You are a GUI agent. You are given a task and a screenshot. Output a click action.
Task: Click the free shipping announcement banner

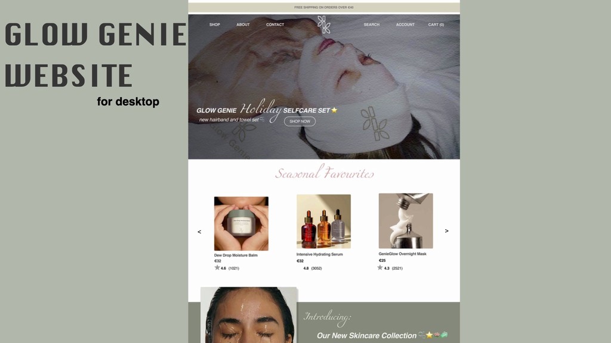[324, 7]
